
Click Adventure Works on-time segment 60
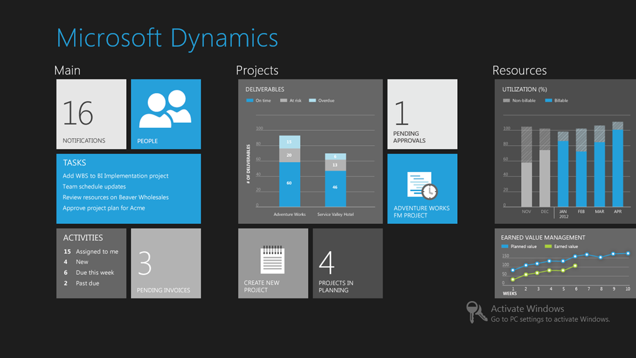pyautogui.click(x=289, y=185)
